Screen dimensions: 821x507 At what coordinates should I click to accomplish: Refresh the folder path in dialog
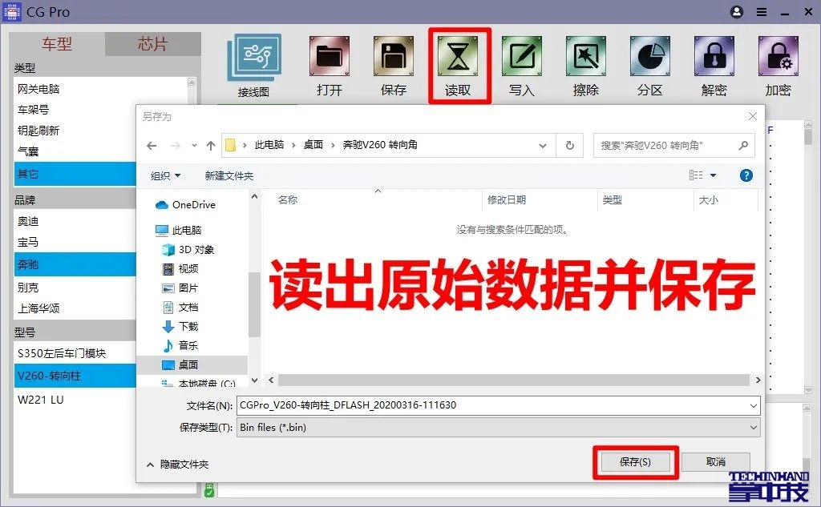[x=569, y=145]
